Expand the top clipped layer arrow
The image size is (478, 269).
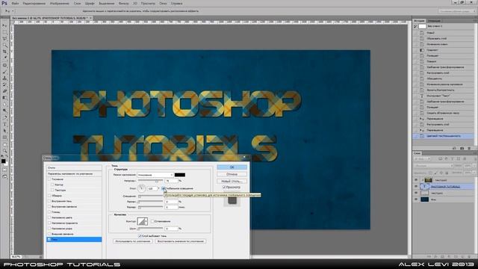pos(422,180)
